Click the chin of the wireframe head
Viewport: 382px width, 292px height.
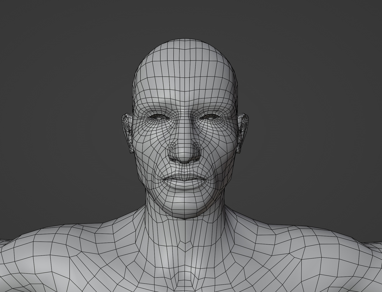point(184,206)
